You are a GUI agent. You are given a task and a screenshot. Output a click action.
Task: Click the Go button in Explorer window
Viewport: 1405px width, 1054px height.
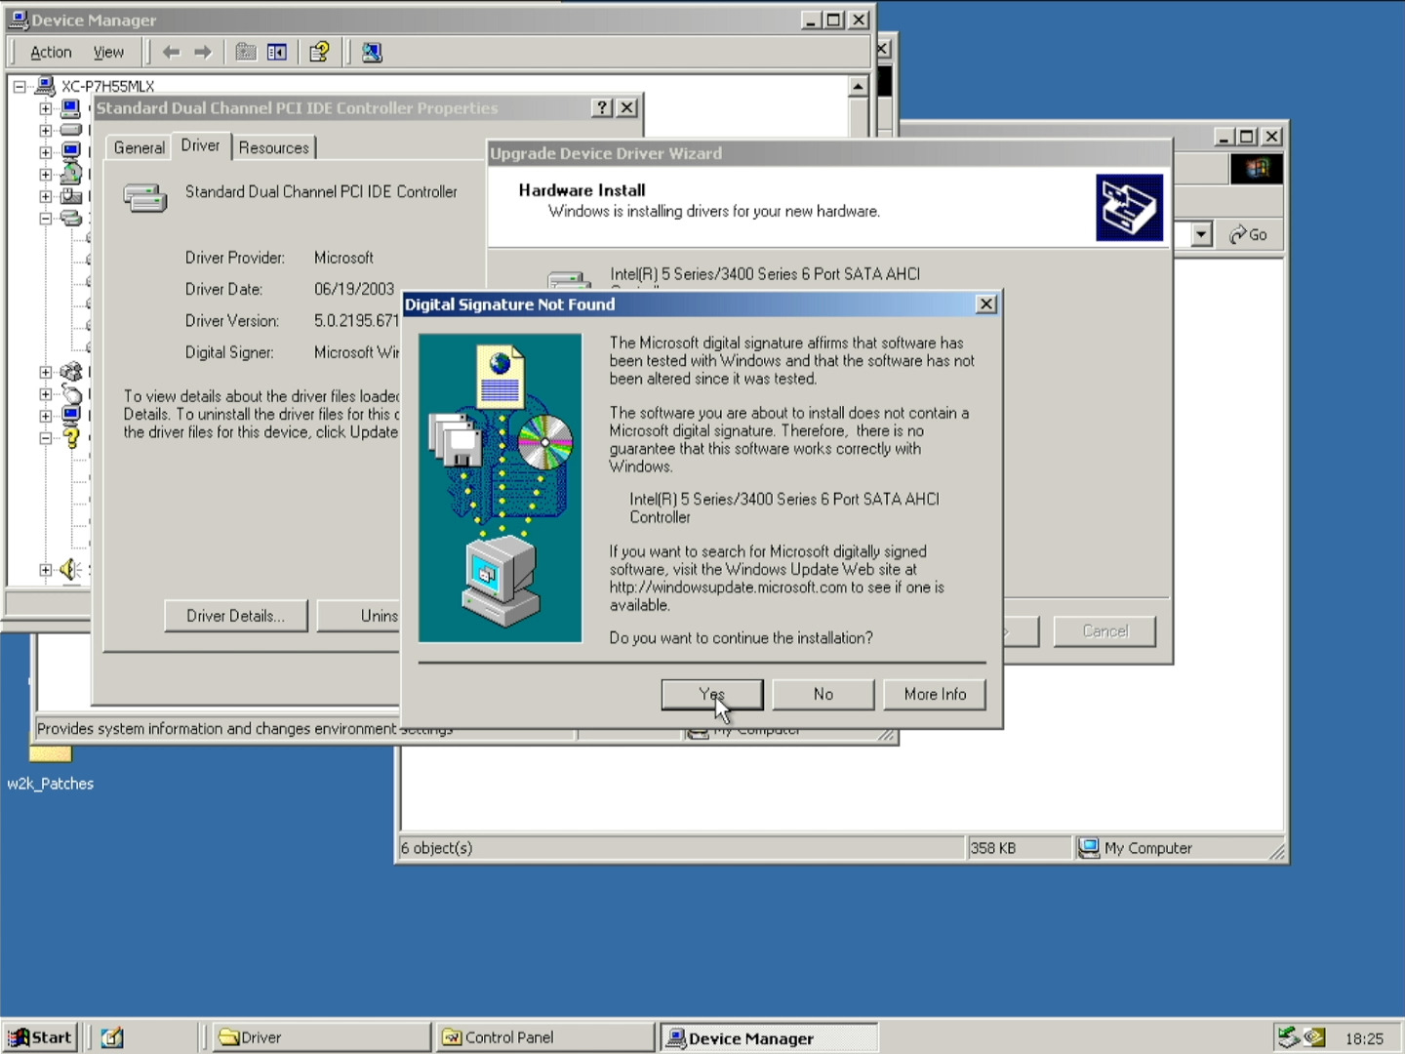(1248, 234)
